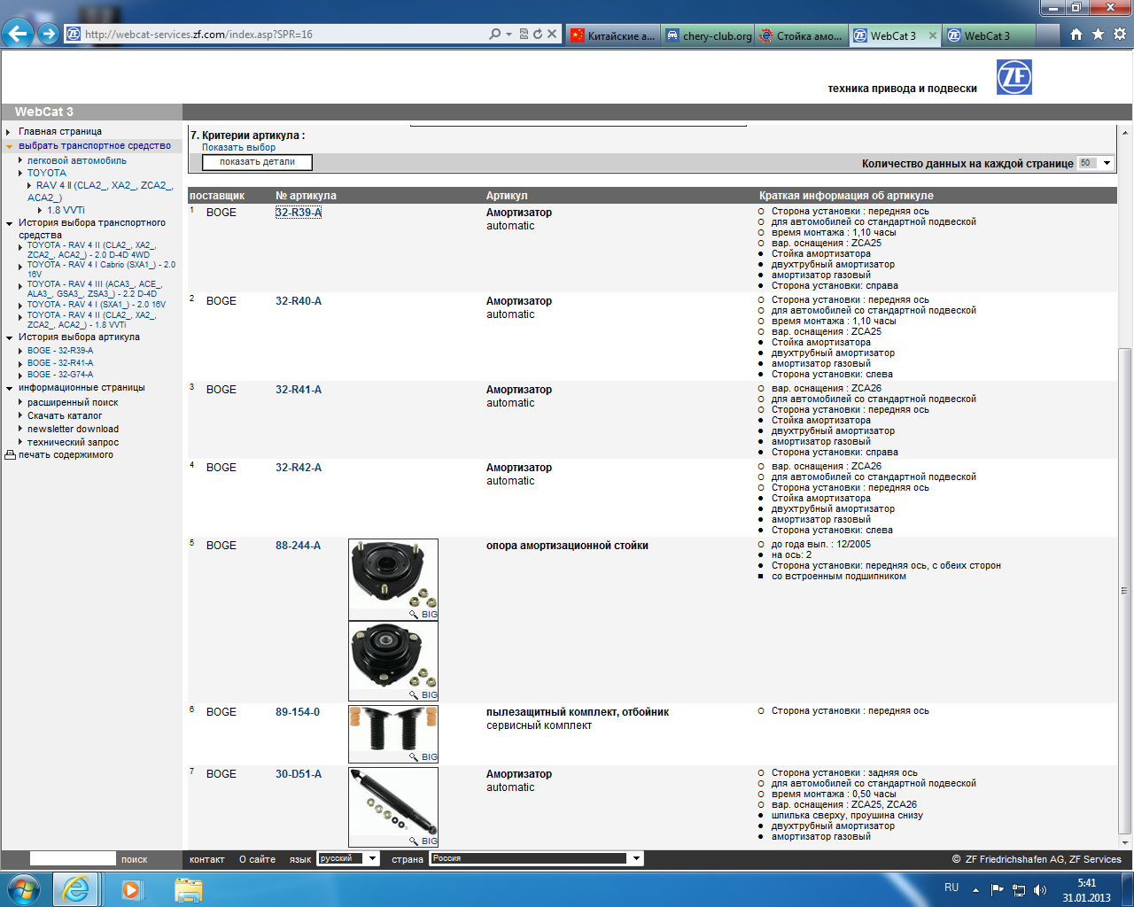The width and height of the screenshot is (1134, 907).
Task: Open the страна dropdown set to Россия
Action: coord(536,858)
